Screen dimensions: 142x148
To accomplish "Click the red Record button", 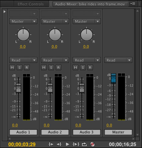I will click(92, 144).
